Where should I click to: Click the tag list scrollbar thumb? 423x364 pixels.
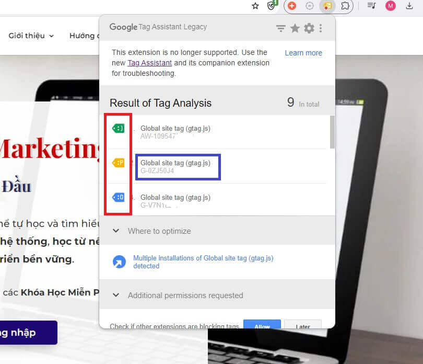point(332,132)
